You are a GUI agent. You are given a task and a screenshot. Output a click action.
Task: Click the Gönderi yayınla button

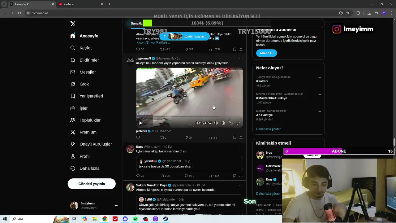92,184
